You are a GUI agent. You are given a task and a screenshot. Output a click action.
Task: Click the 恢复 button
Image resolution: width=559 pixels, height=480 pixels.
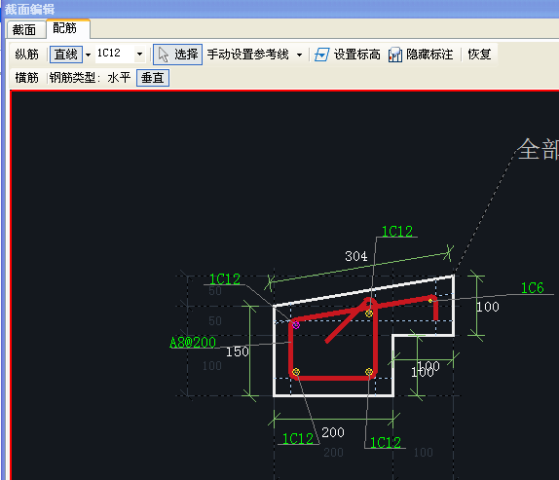coord(479,55)
